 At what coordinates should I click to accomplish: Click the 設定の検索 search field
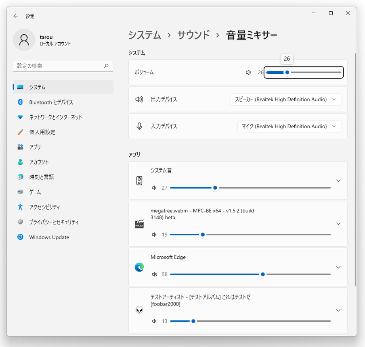(63, 66)
